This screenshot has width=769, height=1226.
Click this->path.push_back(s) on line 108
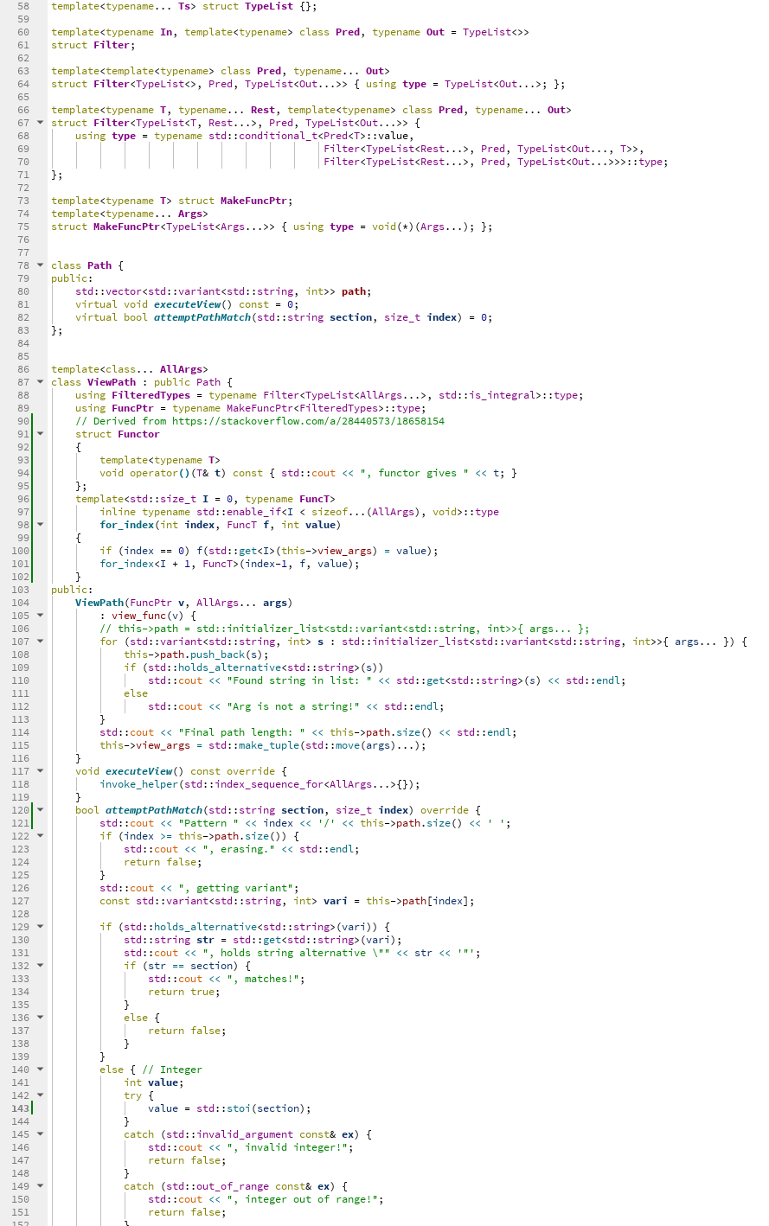pyautogui.click(x=196, y=655)
